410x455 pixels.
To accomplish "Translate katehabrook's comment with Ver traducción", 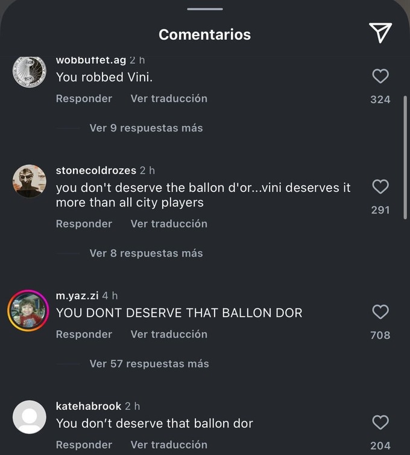I will pyautogui.click(x=169, y=445).
